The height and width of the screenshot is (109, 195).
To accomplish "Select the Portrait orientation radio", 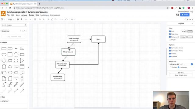I will [x=171, y=67].
